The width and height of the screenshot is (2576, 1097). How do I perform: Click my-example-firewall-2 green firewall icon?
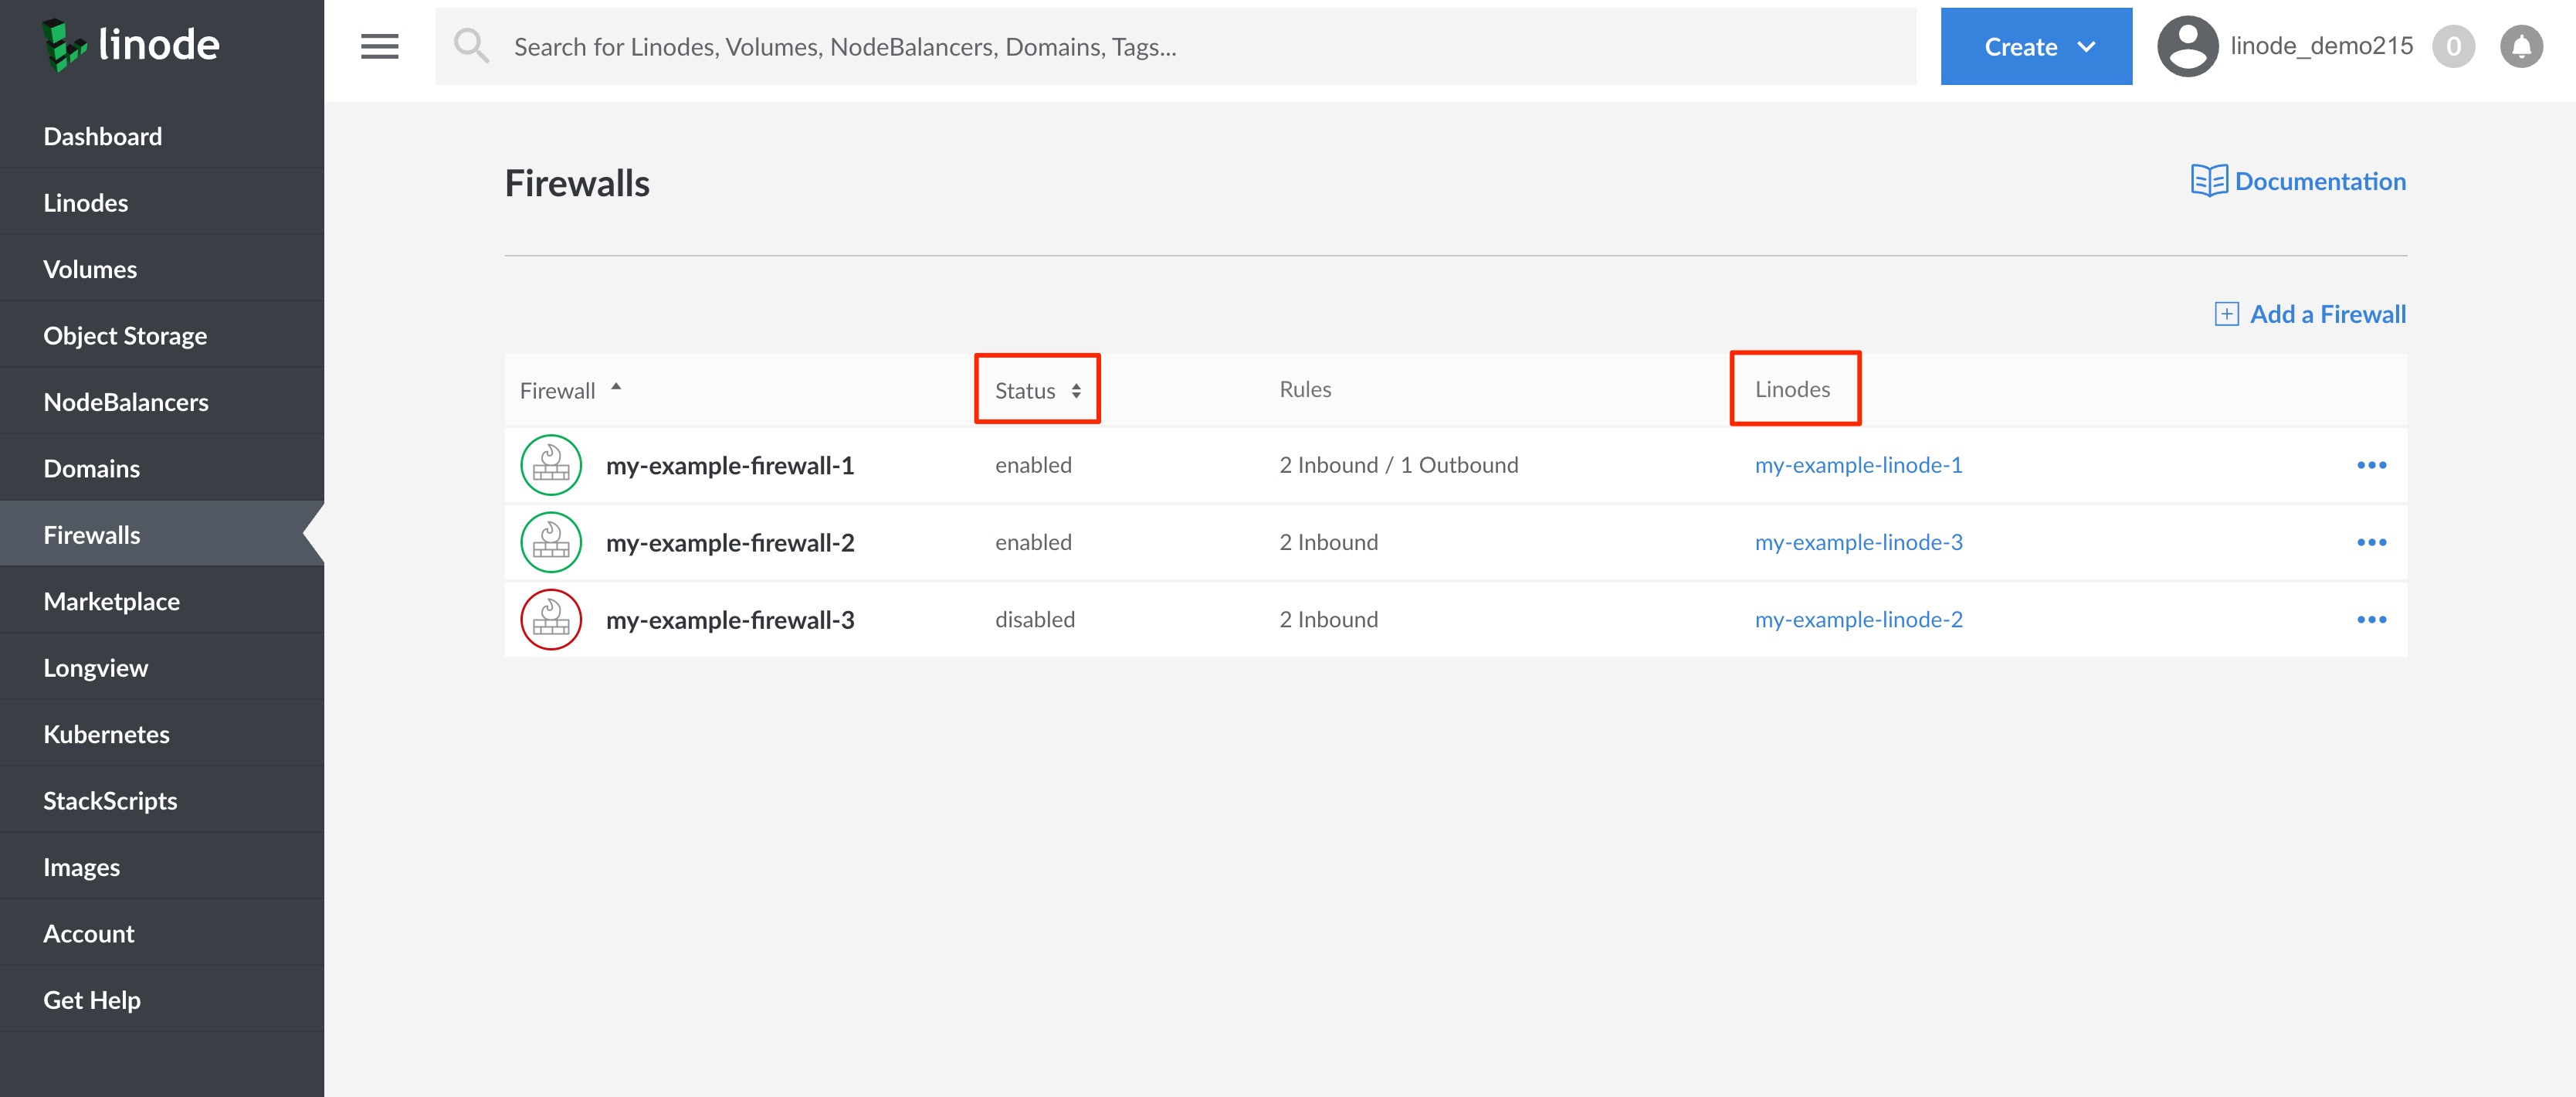551,542
